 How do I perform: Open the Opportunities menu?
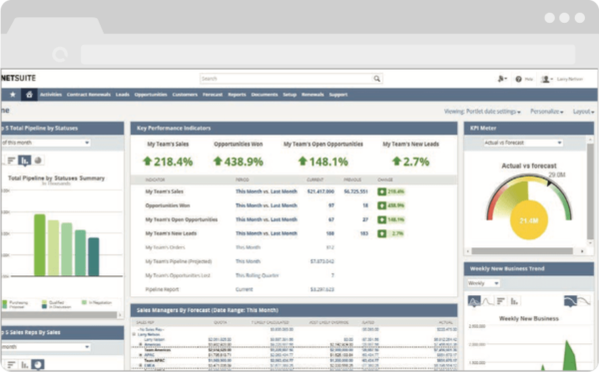tap(151, 95)
